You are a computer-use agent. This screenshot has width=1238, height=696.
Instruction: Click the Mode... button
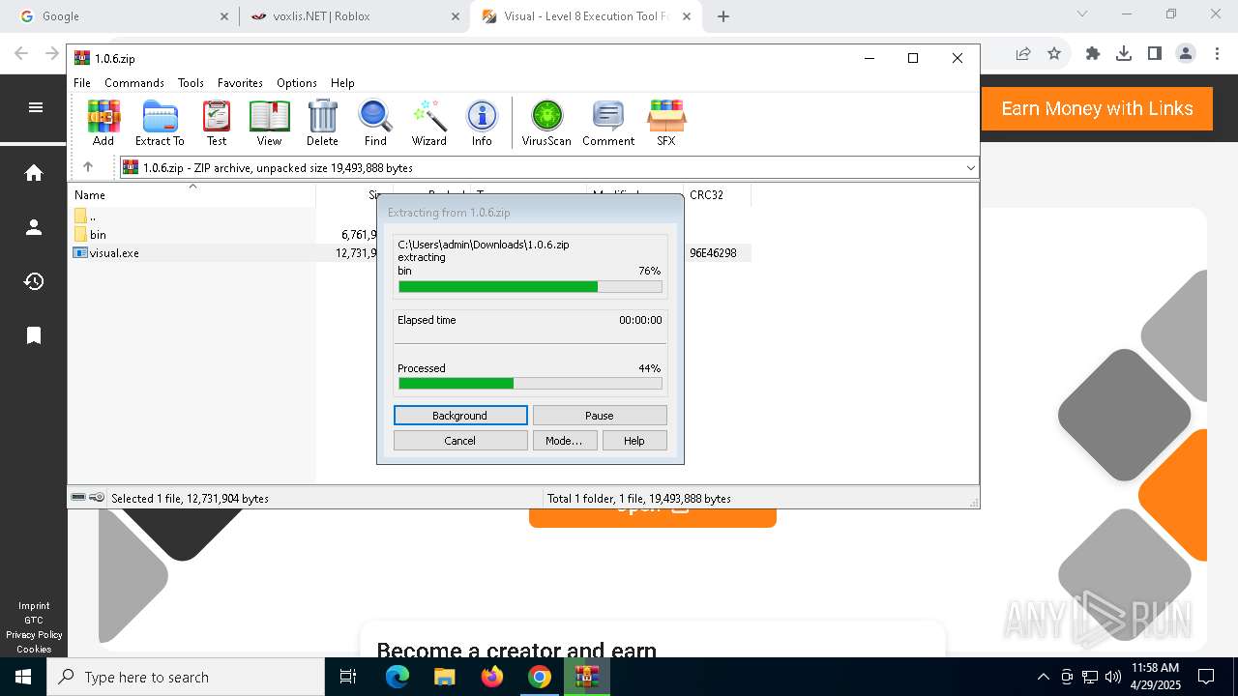tap(564, 441)
